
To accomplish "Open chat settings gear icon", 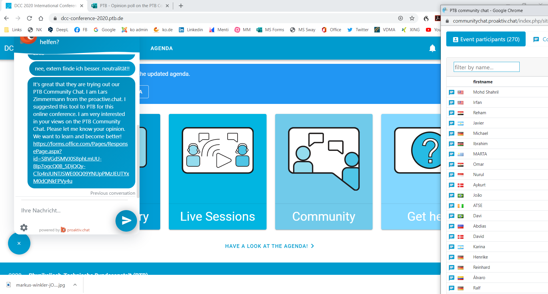I will tap(24, 228).
